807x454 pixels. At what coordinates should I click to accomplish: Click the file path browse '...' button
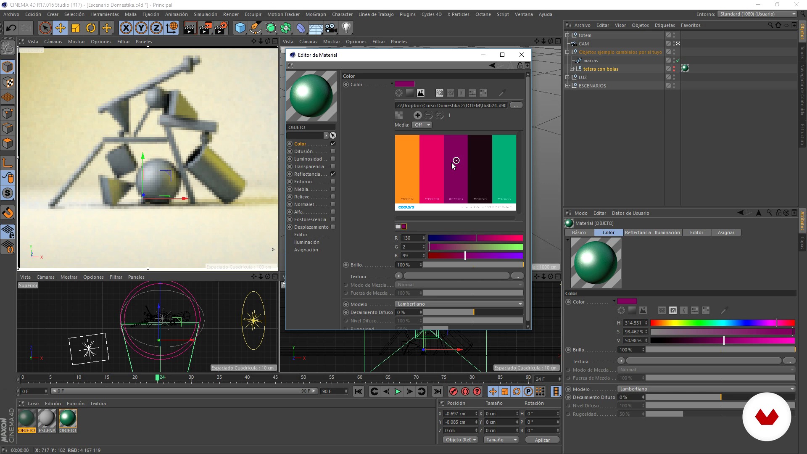point(516,106)
